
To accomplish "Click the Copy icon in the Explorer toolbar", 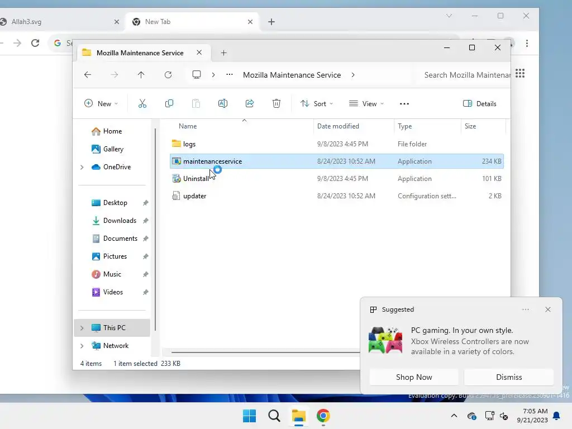I will coord(169,103).
